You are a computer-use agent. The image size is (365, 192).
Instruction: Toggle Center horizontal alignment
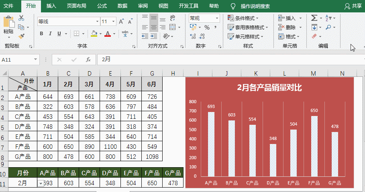coord(154,27)
